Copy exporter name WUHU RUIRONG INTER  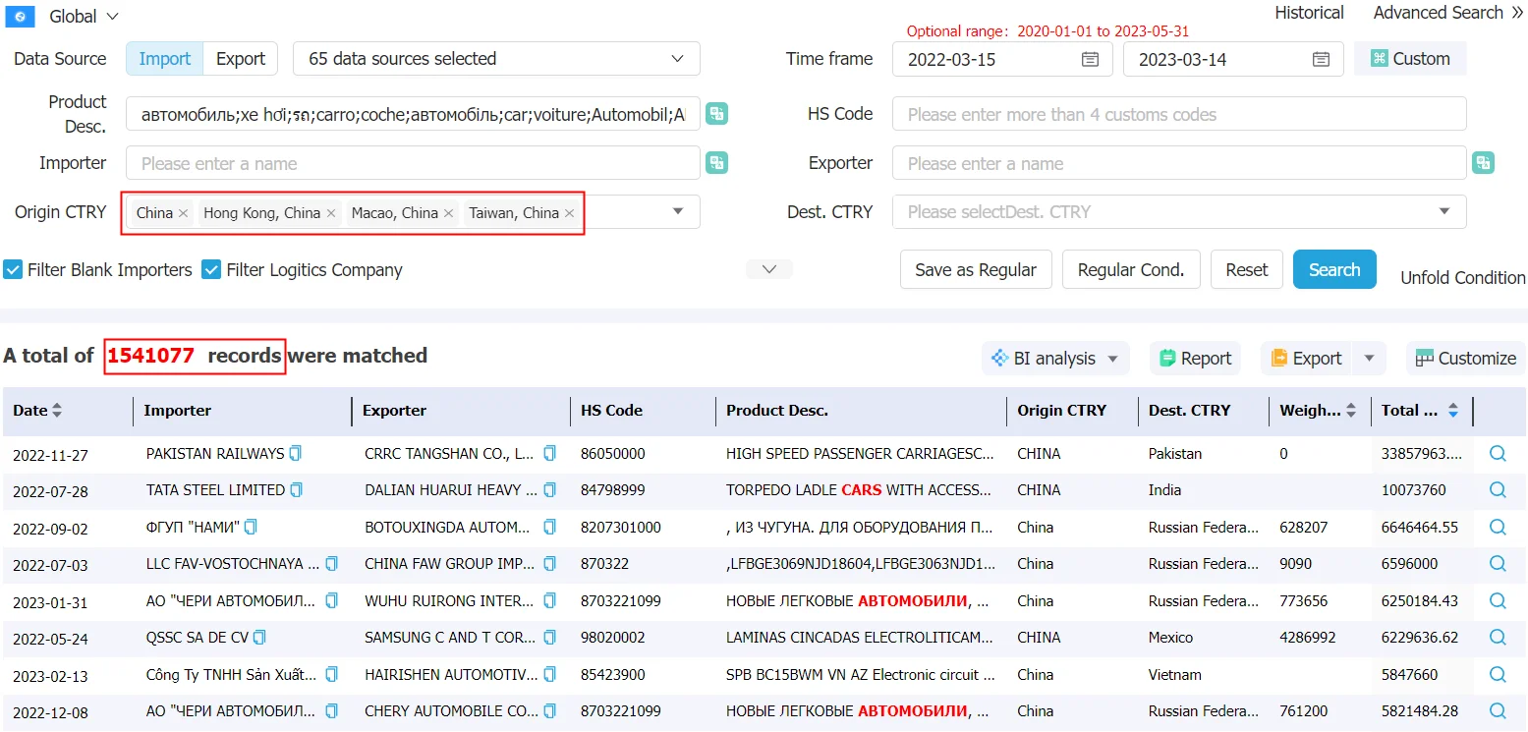tap(550, 600)
